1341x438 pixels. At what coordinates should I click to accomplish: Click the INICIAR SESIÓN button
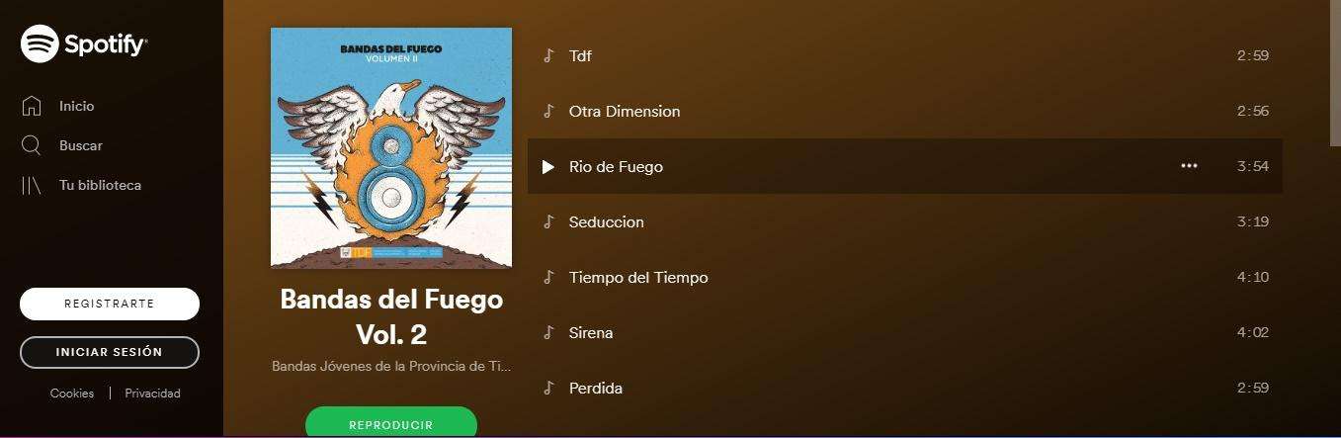tap(110, 352)
